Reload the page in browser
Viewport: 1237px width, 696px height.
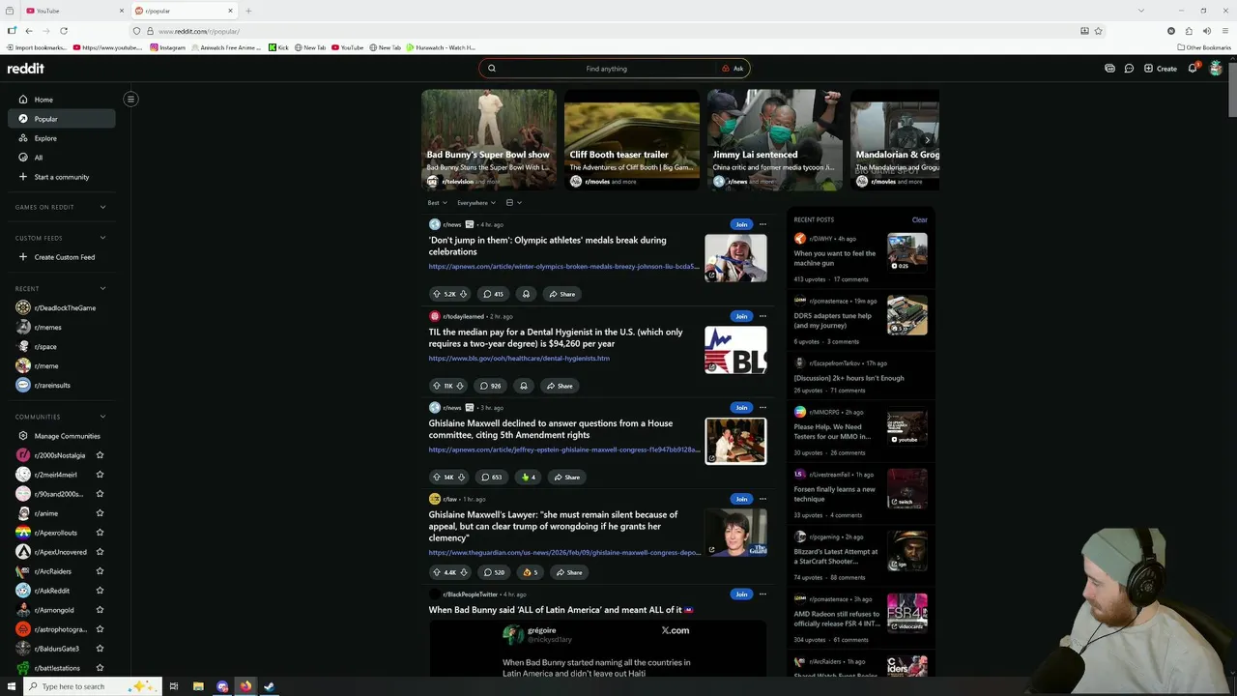[x=64, y=31]
